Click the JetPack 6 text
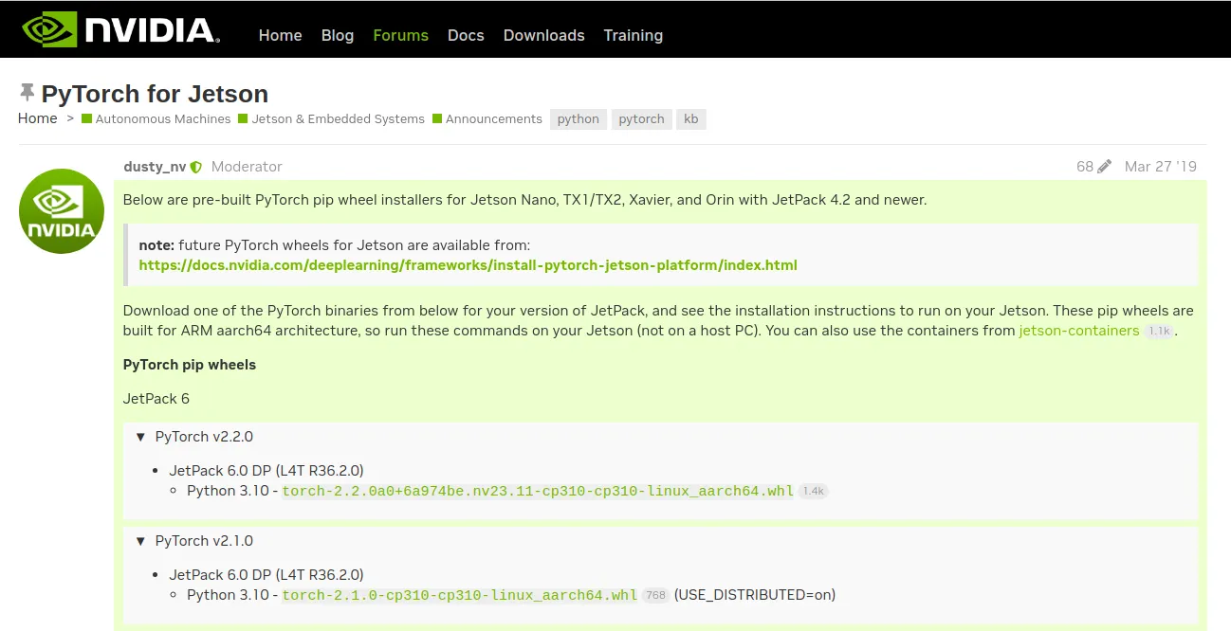This screenshot has width=1231, height=631. click(x=156, y=399)
